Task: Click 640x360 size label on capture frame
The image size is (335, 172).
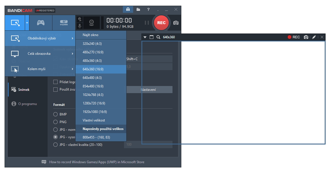Action: pos(169,37)
